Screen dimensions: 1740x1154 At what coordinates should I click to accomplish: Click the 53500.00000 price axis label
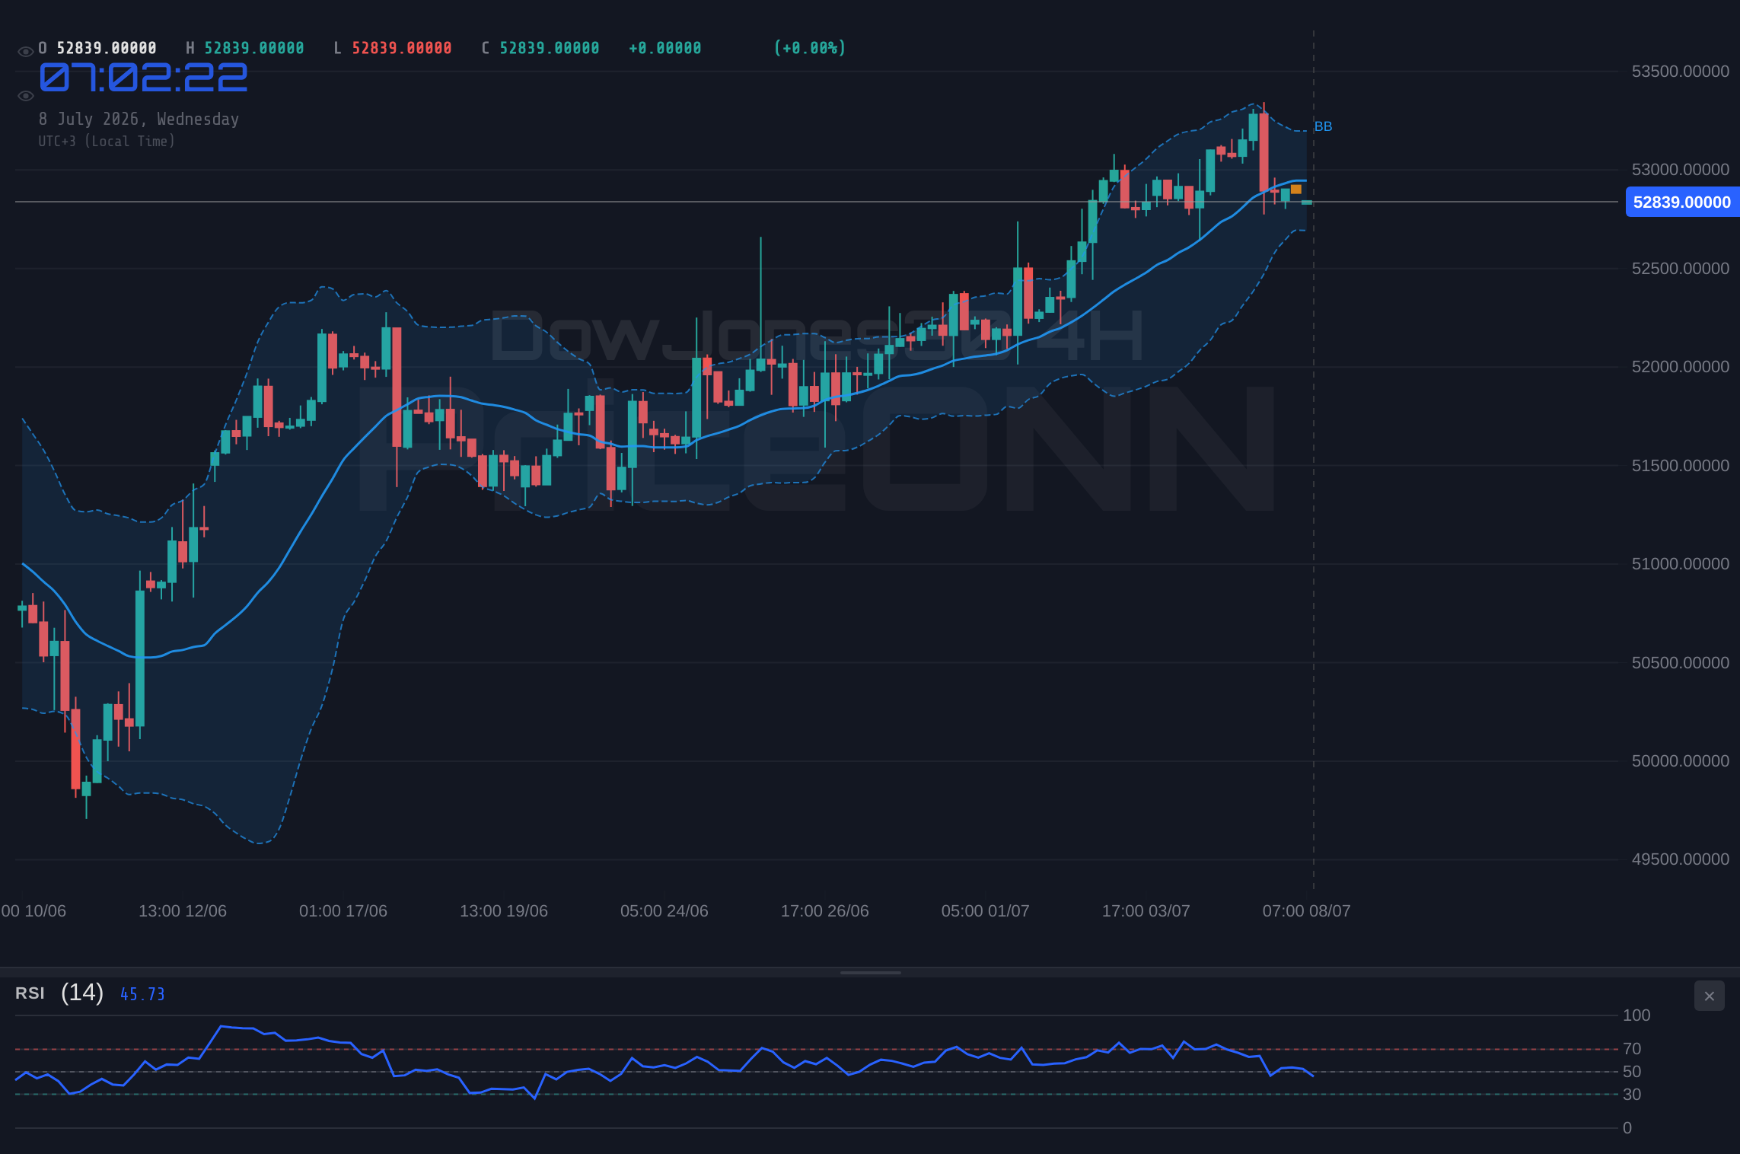coord(1681,72)
